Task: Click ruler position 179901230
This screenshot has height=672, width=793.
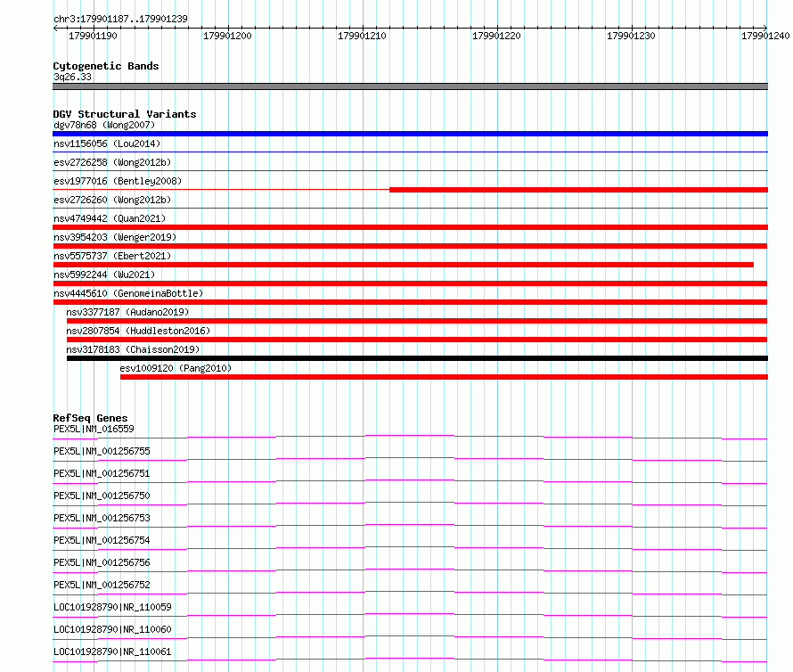Action: point(631,36)
